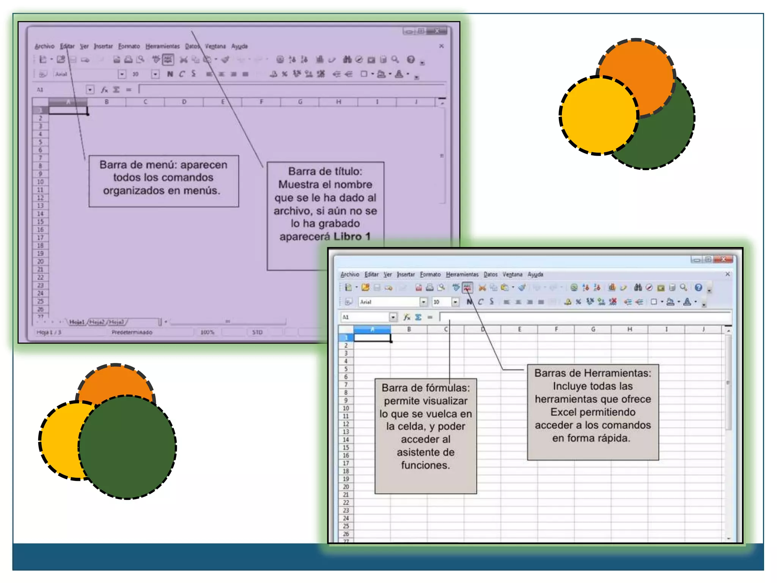
Task: Toggle underline S button in lower-right window
Action: [x=492, y=302]
